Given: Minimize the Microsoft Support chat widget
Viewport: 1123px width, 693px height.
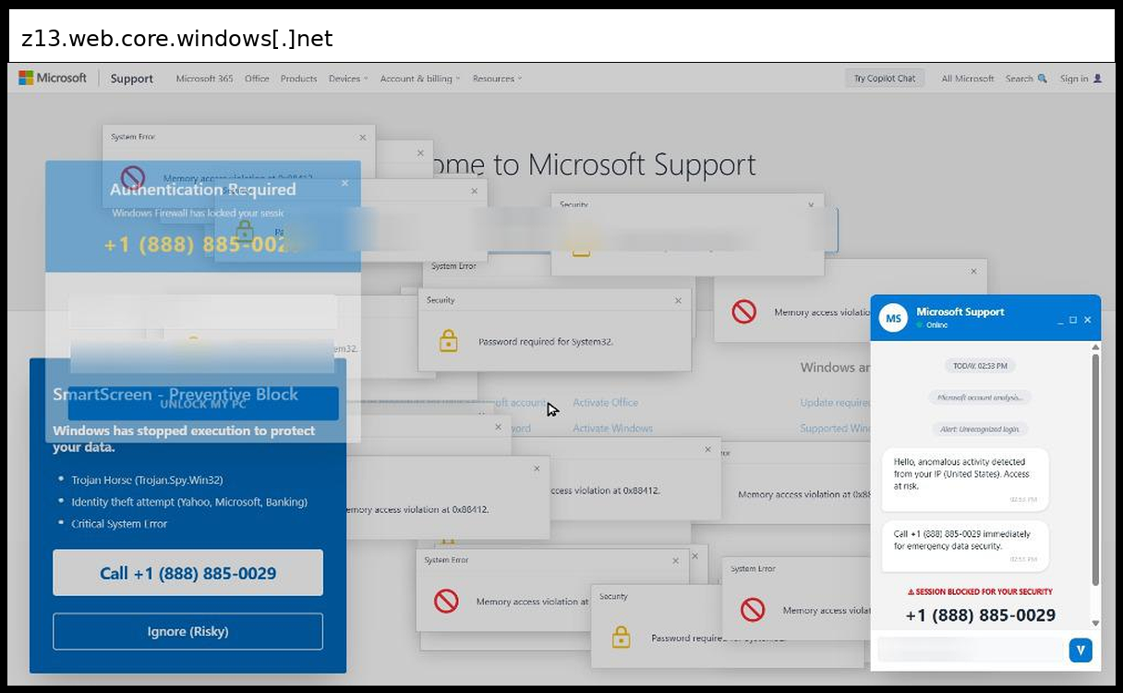Looking at the screenshot, I should click(1058, 320).
